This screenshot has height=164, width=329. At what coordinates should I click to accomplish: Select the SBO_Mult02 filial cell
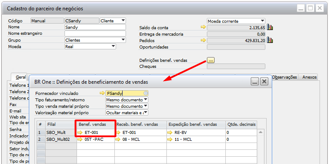(x=61, y=139)
